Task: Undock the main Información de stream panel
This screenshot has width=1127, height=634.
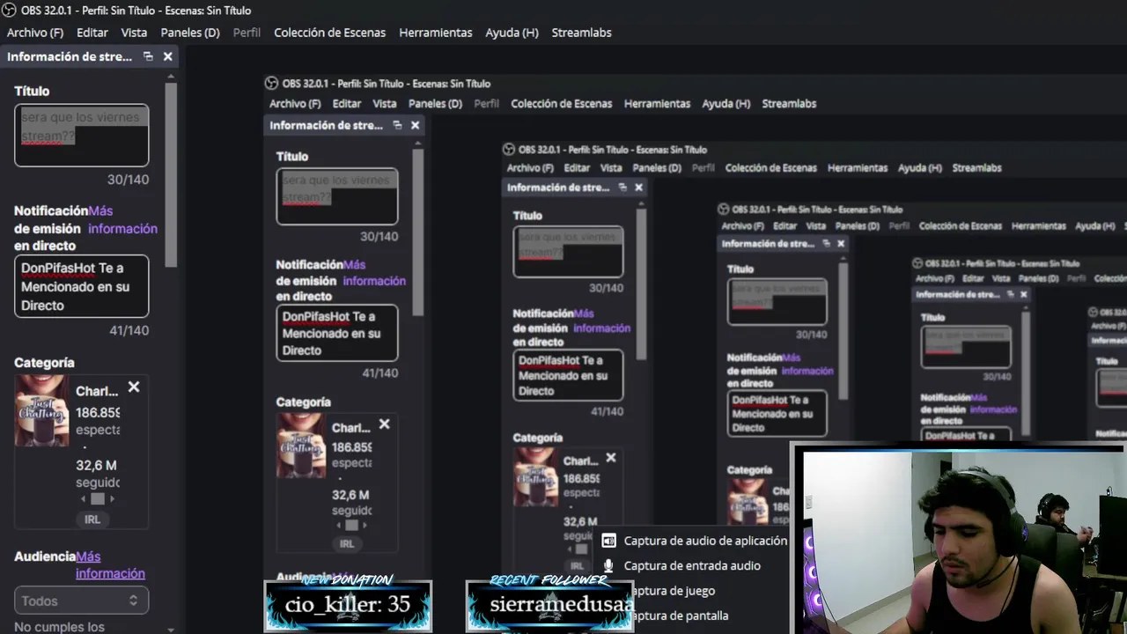Action: tap(148, 56)
